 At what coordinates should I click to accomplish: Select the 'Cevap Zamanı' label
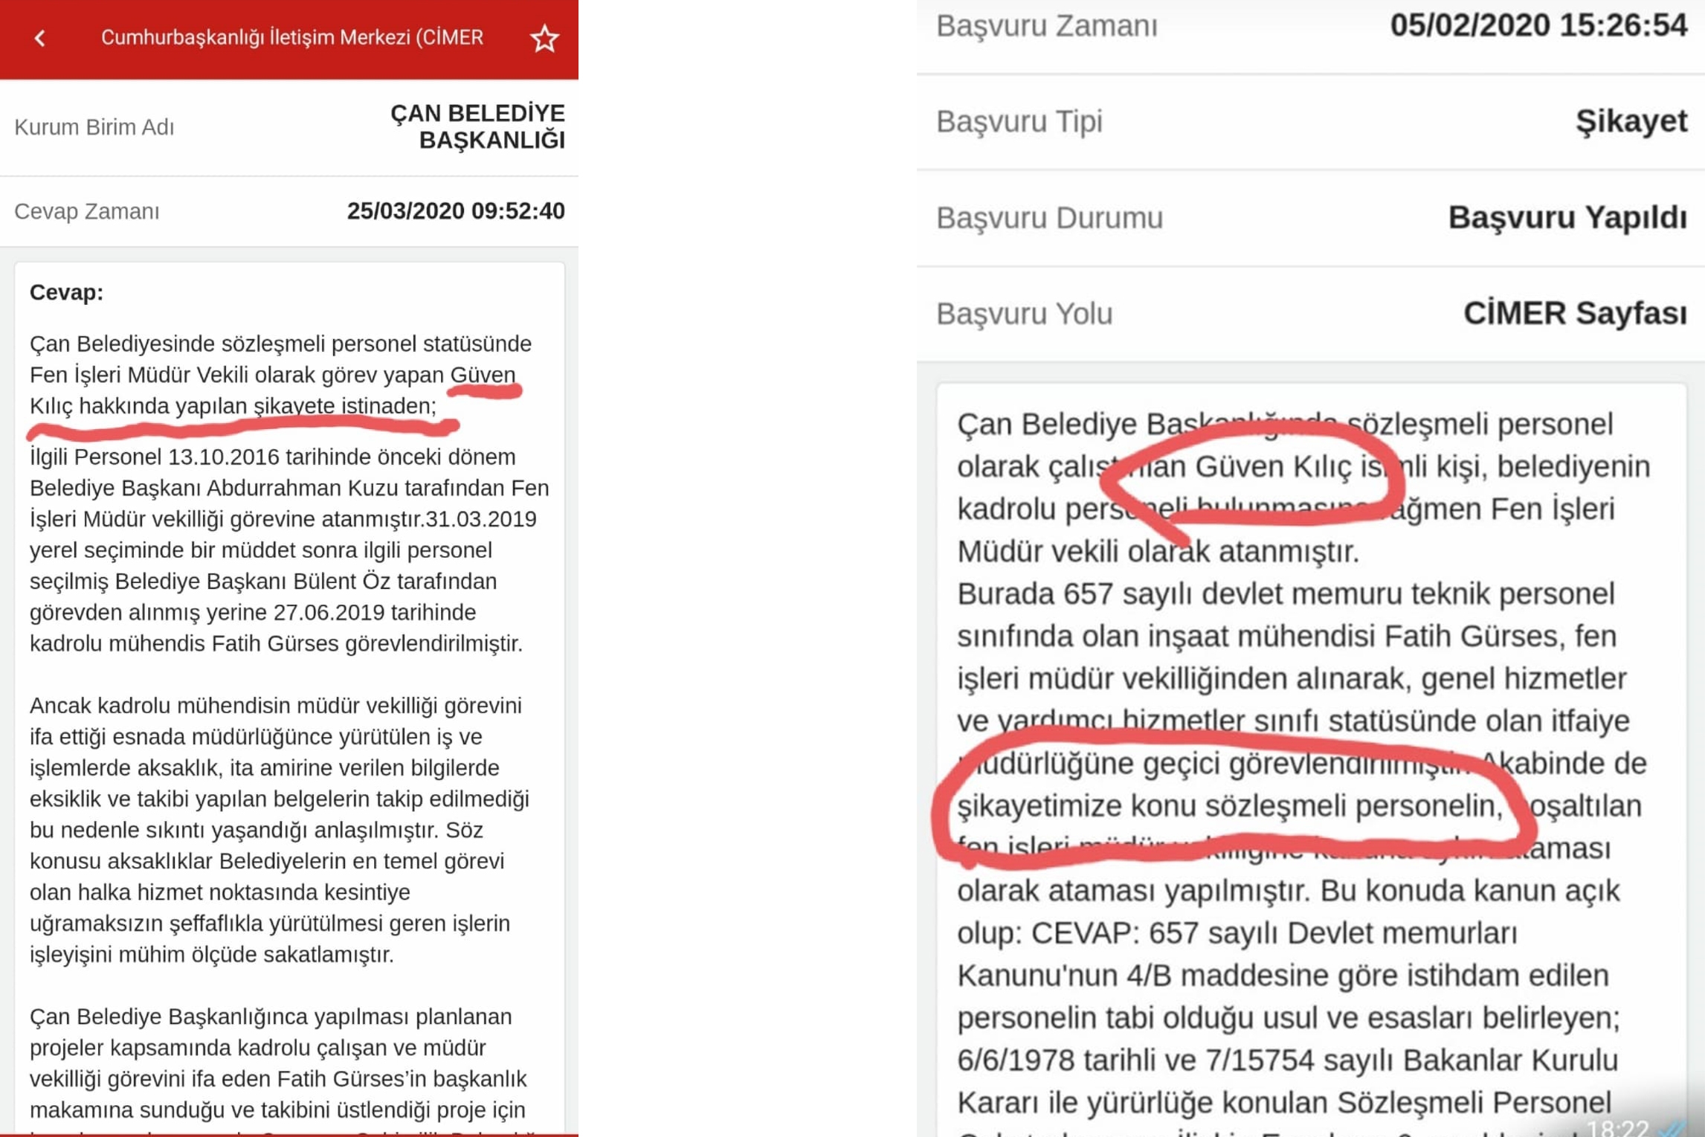pyautogui.click(x=87, y=211)
